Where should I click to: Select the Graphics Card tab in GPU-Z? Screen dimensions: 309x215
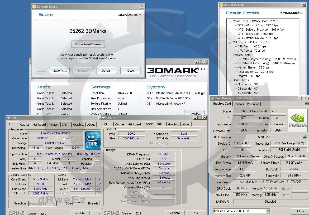tap(222, 104)
